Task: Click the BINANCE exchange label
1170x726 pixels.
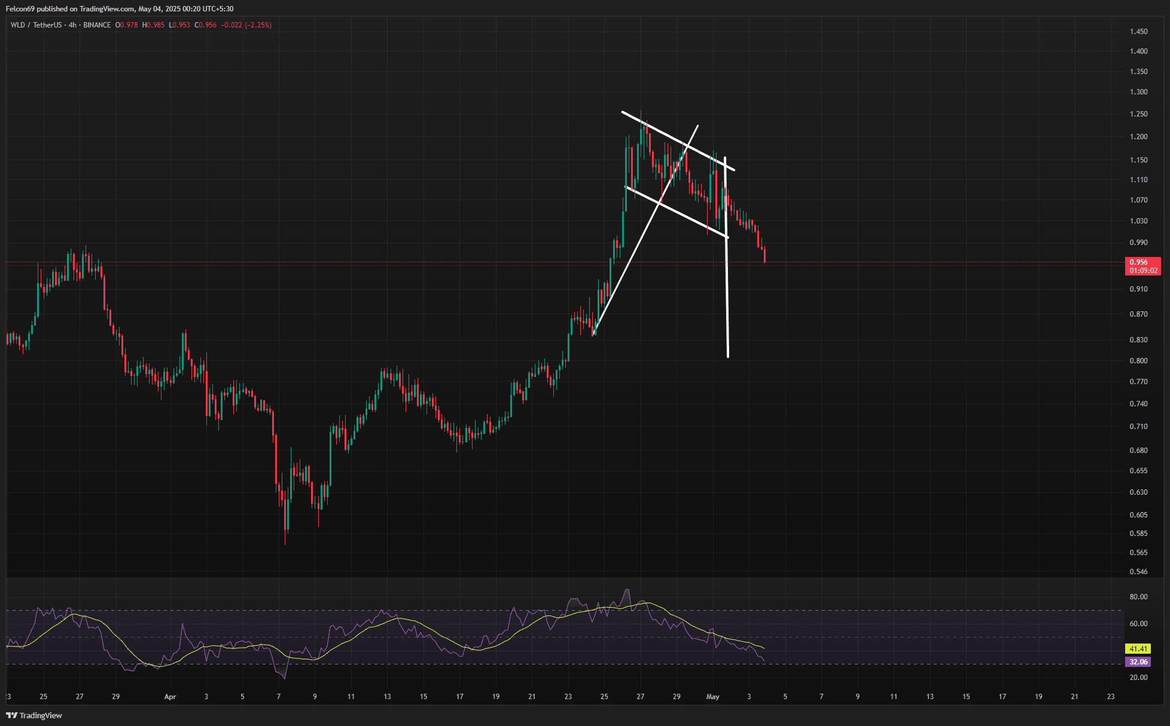Action: pyautogui.click(x=97, y=25)
